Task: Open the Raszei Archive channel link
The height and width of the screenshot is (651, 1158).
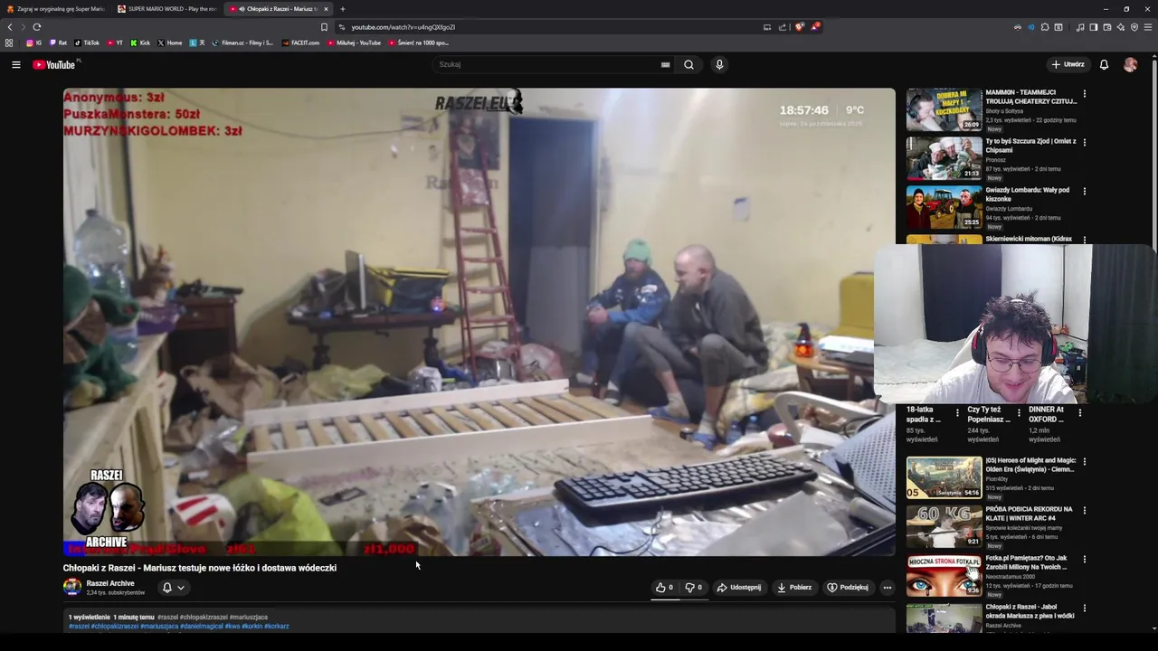Action: point(110,583)
